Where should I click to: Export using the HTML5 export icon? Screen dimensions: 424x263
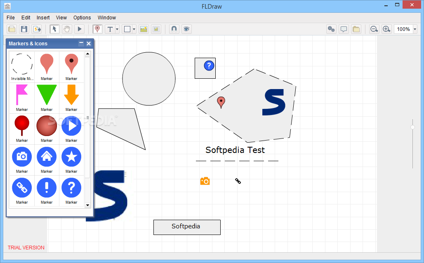tap(37, 29)
